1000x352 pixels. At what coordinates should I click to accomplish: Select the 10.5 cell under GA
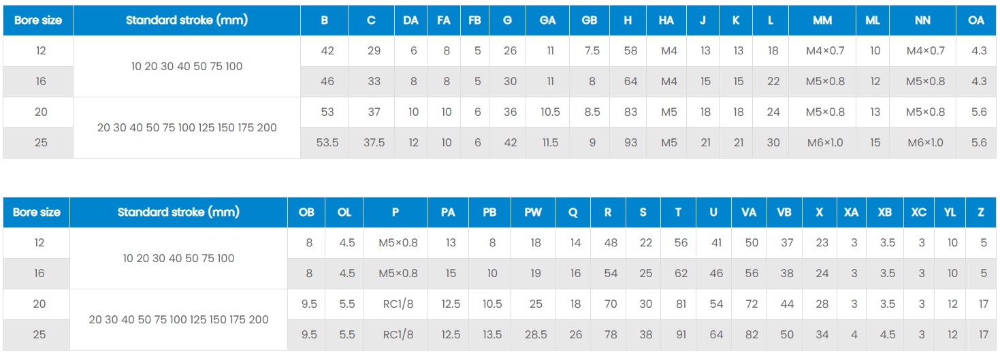pyautogui.click(x=550, y=112)
